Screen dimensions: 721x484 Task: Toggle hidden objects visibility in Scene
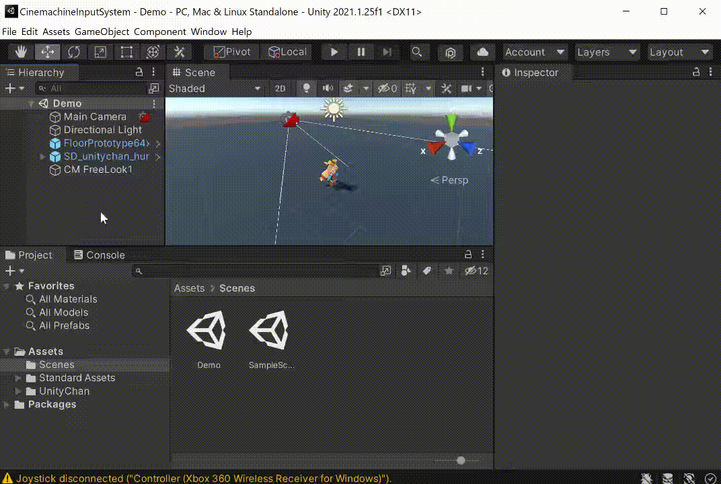(x=387, y=89)
